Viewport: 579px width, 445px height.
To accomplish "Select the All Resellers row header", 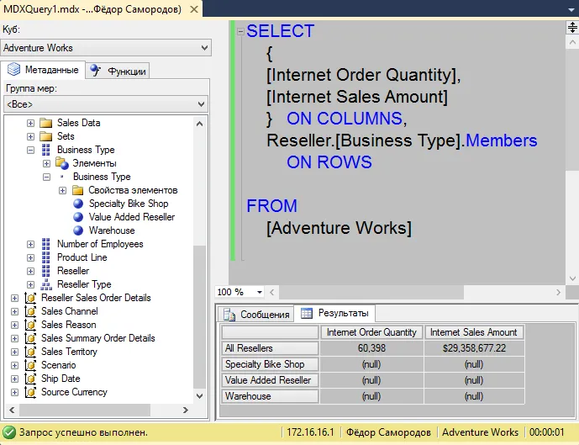I will tap(270, 348).
